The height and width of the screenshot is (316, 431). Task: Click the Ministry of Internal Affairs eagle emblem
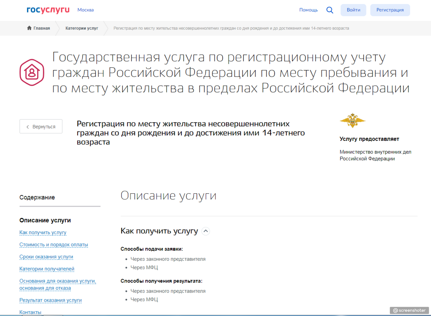(353, 121)
